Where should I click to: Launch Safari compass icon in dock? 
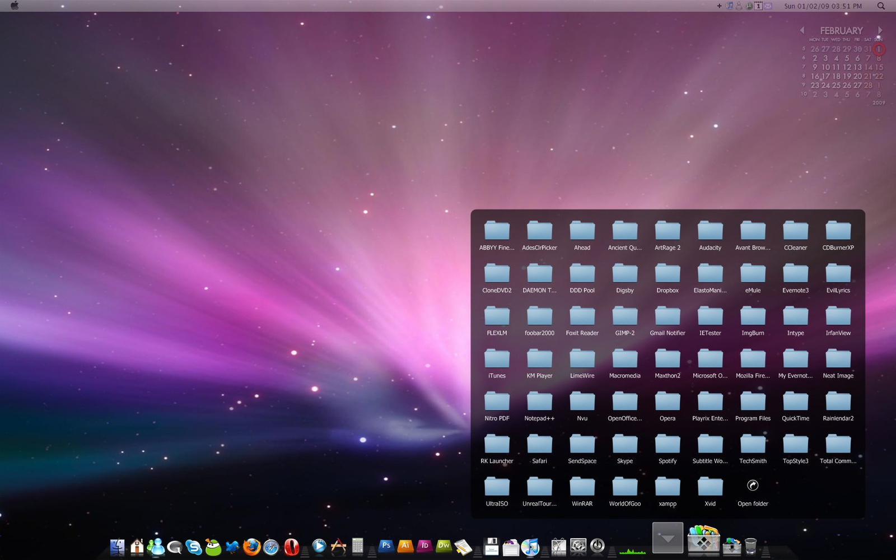coord(271,547)
